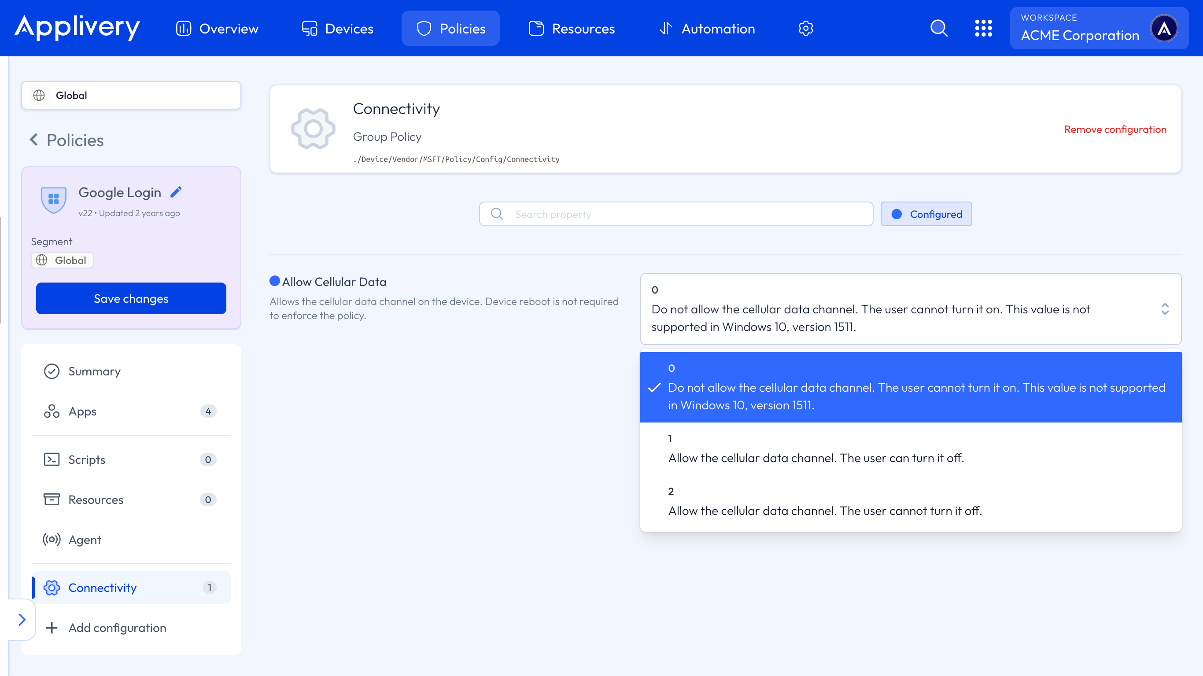
Task: Open the Devices tab
Action: (338, 29)
